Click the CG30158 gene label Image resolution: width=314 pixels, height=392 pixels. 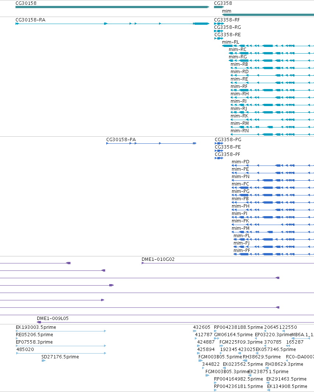tap(26, 3)
